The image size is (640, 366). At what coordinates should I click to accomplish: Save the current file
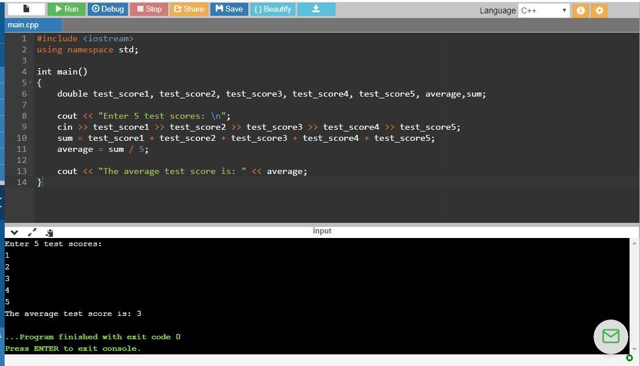(229, 9)
